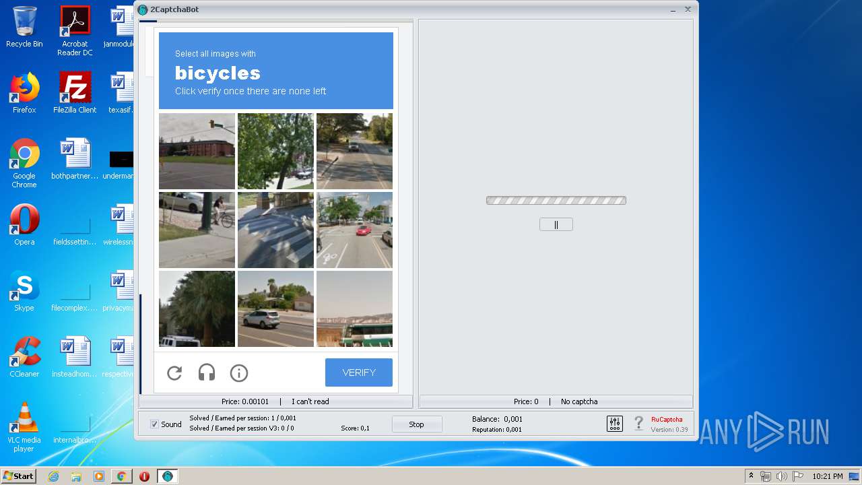
Task: Select the 2CaptchaBot taskbar button
Action: click(168, 476)
